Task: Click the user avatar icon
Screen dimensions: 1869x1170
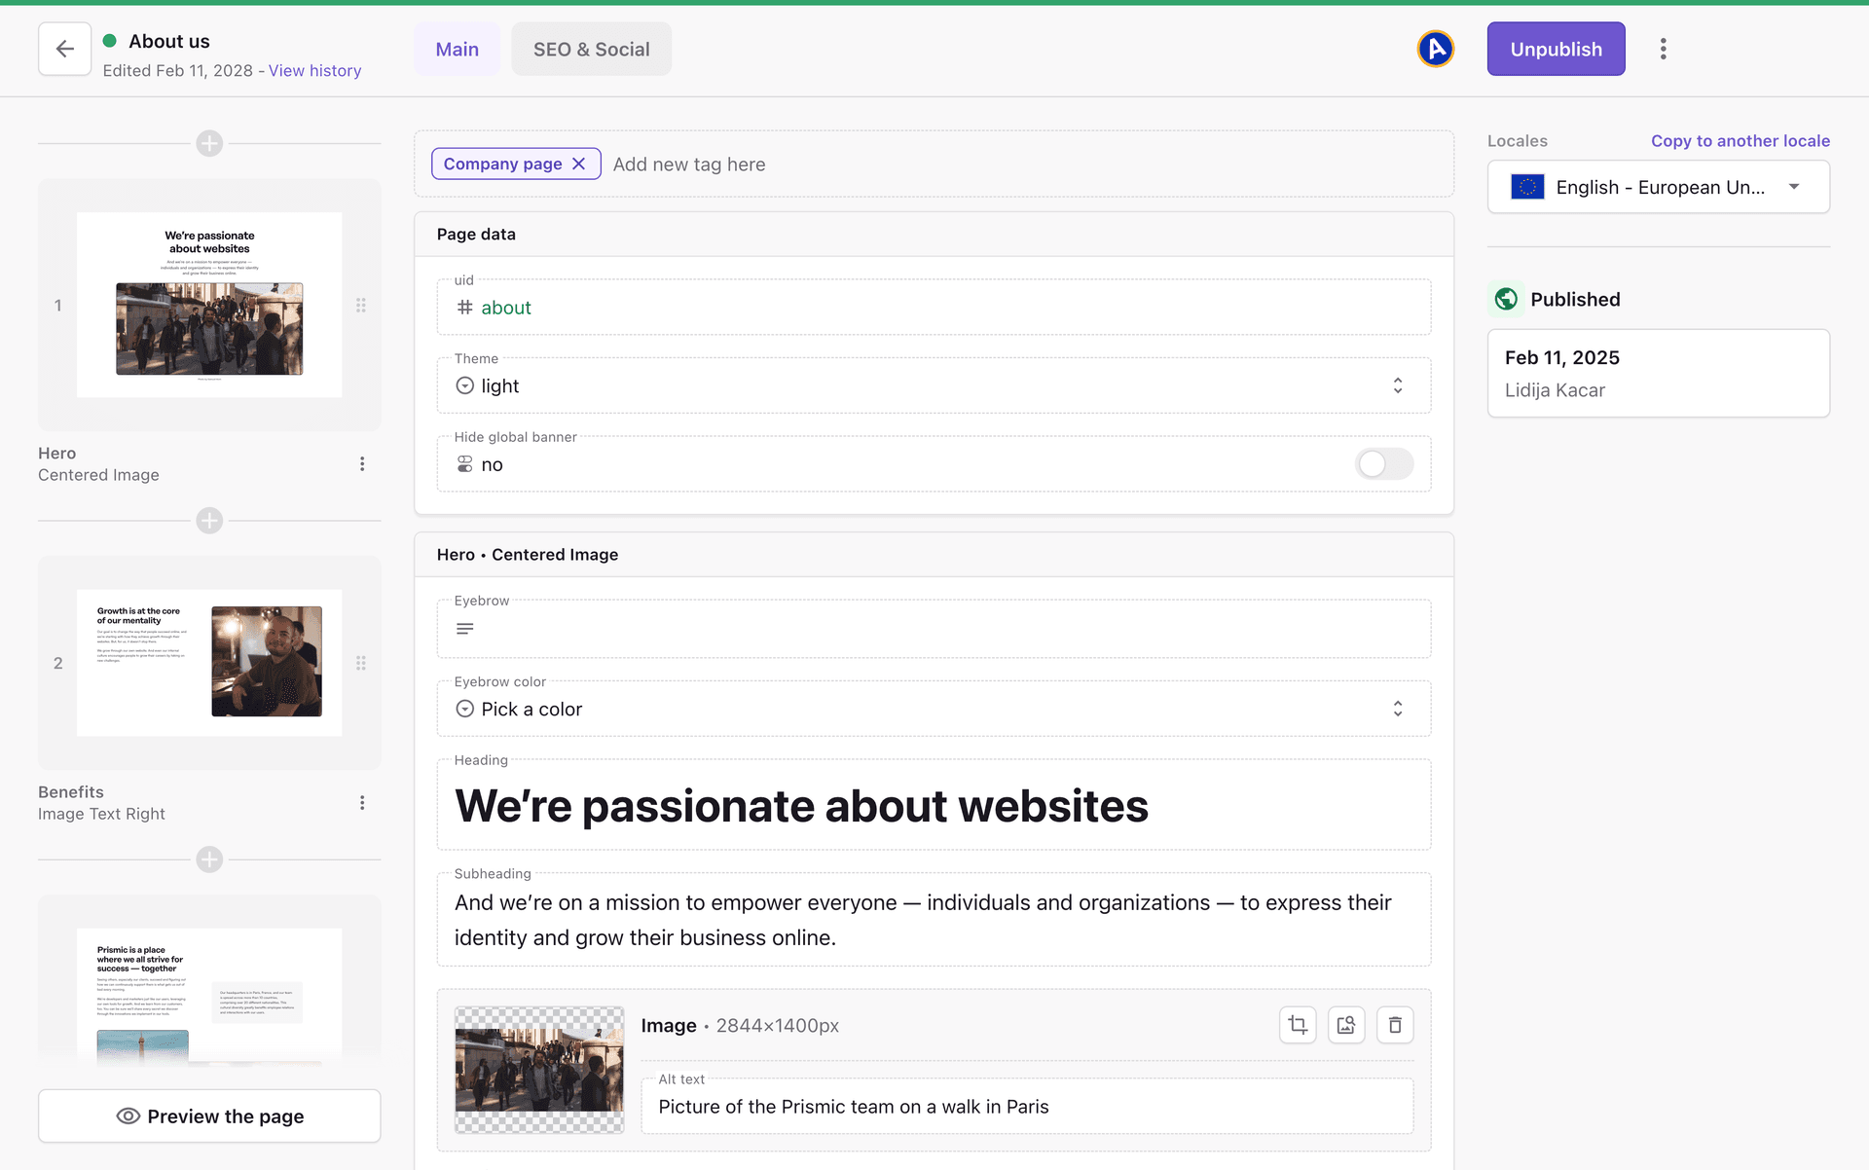Action: 1435,49
